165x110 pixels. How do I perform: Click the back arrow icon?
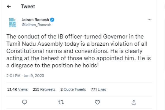tap(9, 6)
